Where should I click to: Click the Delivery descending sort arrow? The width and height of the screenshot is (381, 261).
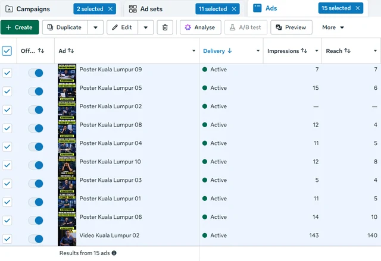click(x=230, y=51)
